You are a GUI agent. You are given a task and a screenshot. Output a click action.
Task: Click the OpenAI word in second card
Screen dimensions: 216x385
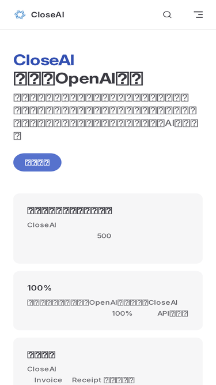103,302
